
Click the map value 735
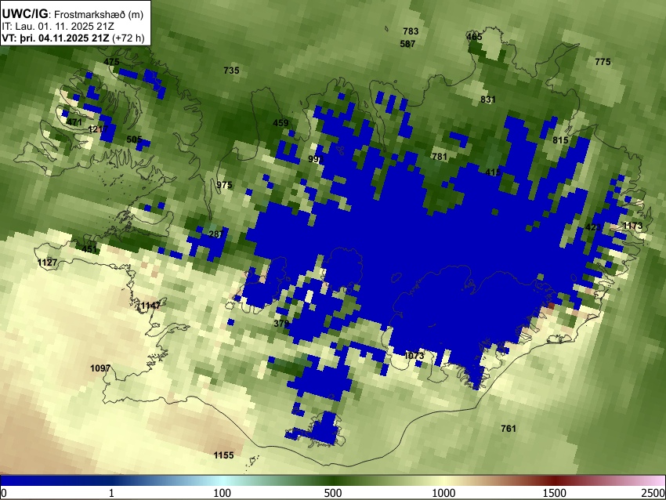pyautogui.click(x=231, y=71)
